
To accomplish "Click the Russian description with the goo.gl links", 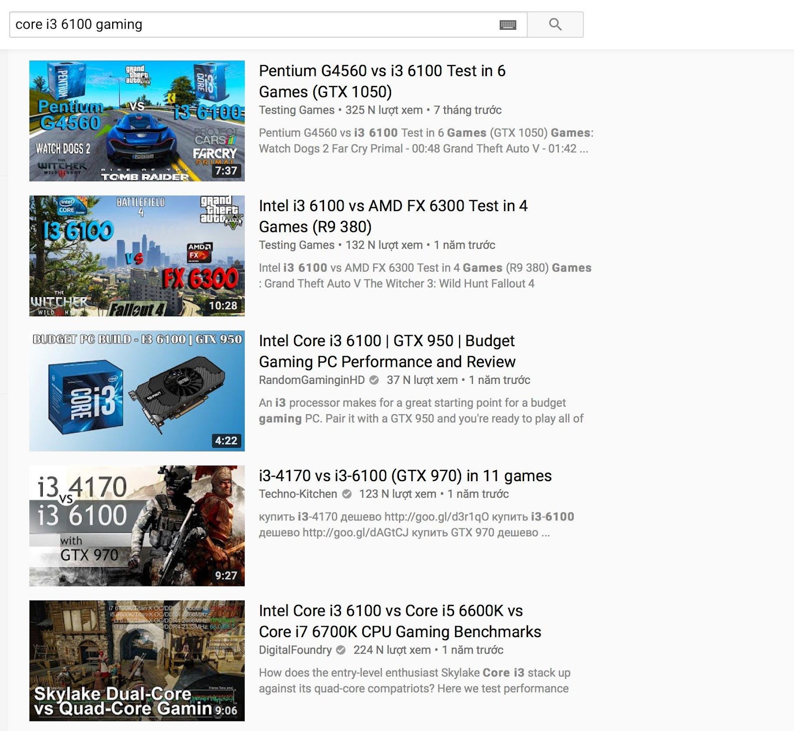I will tap(416, 525).
